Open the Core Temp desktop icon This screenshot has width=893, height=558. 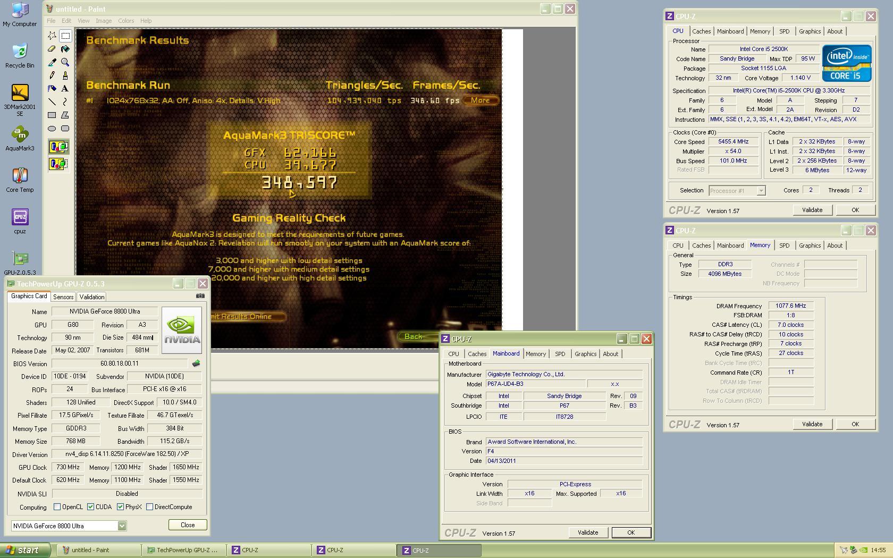[x=20, y=181]
